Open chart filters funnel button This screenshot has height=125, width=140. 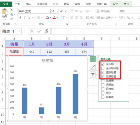pyautogui.click(x=93, y=74)
